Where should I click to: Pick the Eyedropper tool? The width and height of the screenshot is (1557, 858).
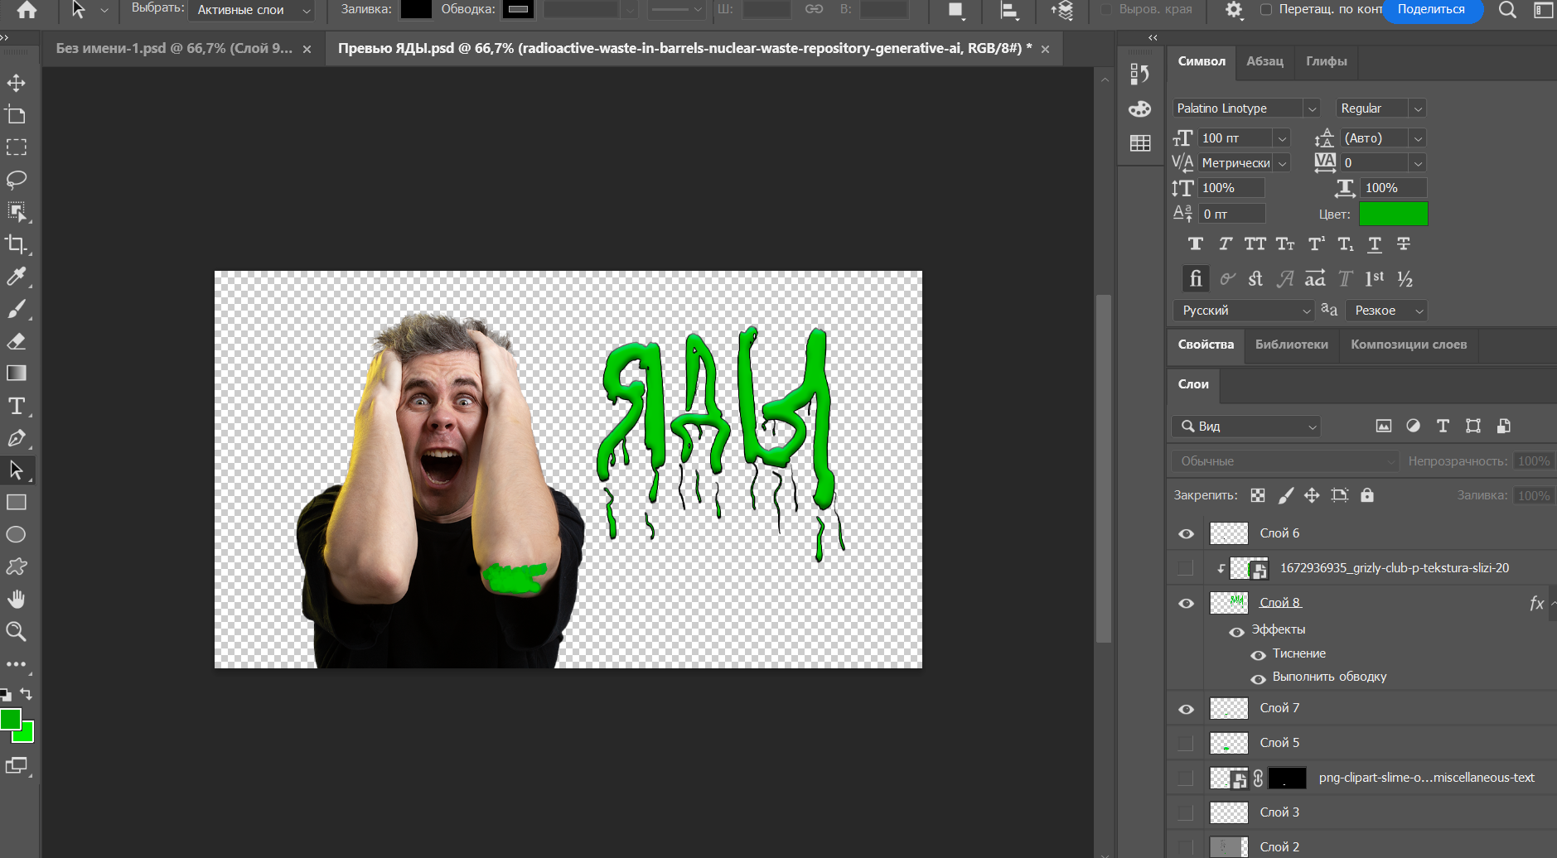pyautogui.click(x=16, y=277)
